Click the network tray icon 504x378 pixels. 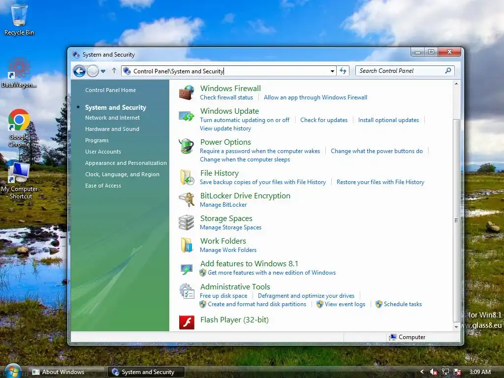pos(445,372)
